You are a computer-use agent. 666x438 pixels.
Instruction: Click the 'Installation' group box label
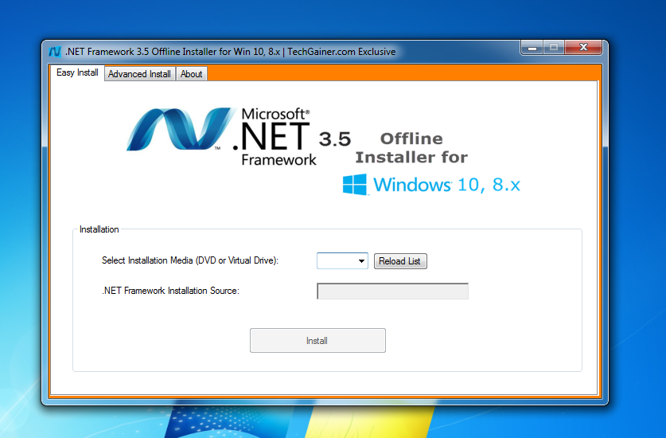pos(99,229)
